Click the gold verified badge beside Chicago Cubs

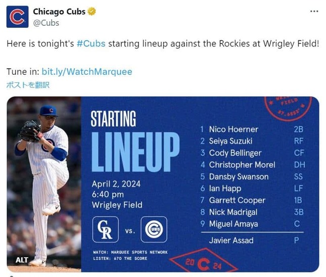(93, 12)
